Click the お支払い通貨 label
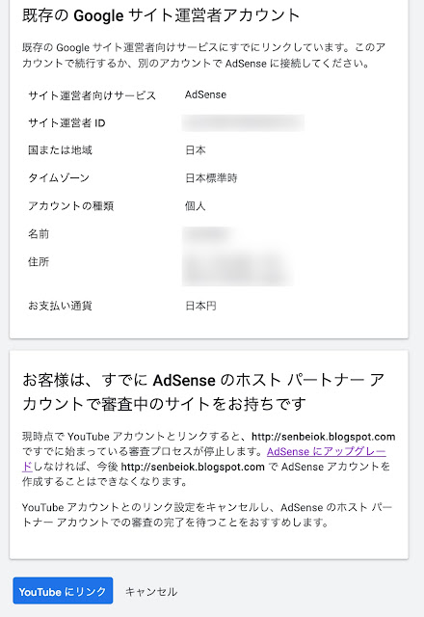 pyautogui.click(x=60, y=306)
